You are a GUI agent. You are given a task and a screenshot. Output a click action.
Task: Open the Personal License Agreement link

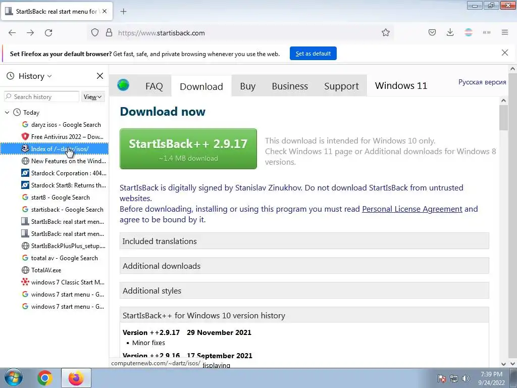pos(412,209)
